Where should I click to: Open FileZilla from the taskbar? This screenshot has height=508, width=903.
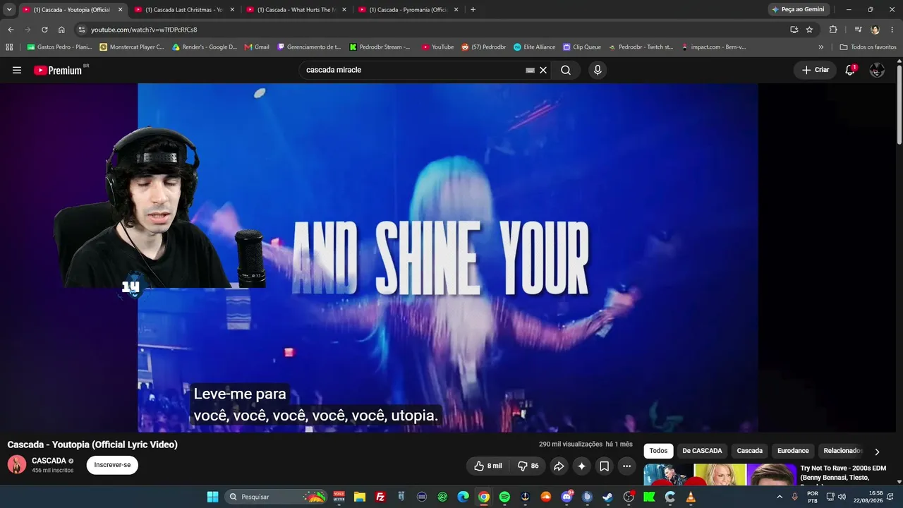pos(380,497)
